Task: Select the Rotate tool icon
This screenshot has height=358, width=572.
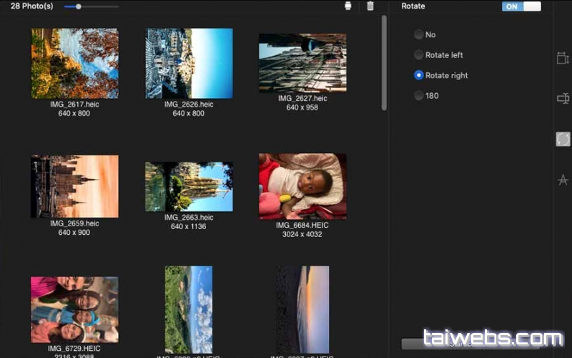Action: pyautogui.click(x=563, y=139)
